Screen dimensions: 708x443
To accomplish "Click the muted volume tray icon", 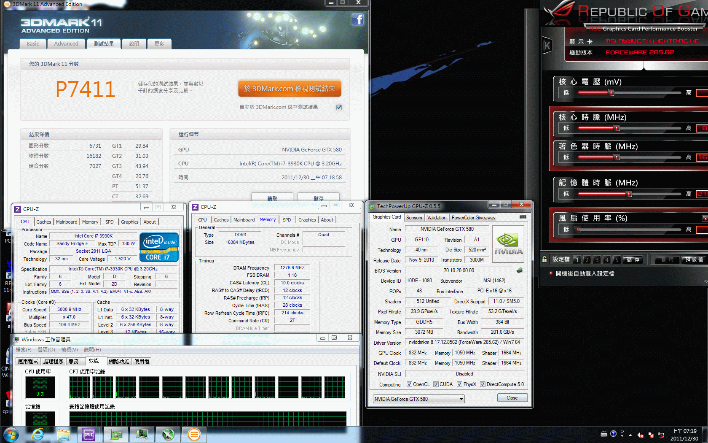I will (x=641, y=435).
